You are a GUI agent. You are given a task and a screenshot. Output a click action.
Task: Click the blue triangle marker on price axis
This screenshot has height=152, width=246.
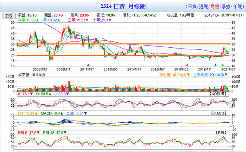[x=215, y=65]
